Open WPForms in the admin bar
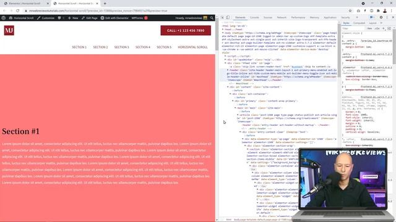The height and width of the screenshot is (222, 396). click(x=139, y=18)
